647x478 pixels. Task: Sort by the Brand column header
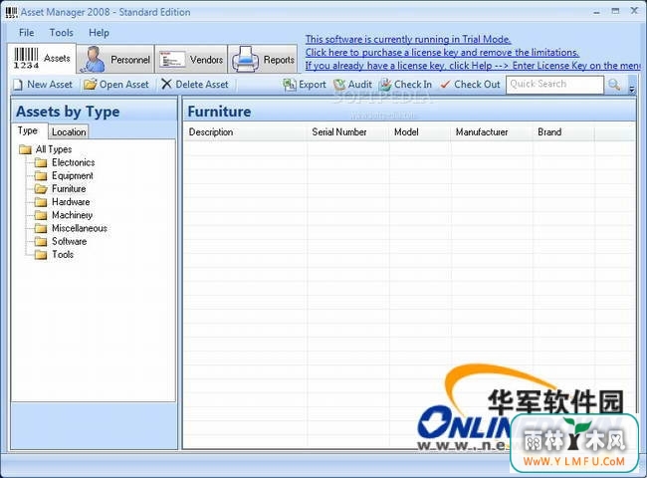pyautogui.click(x=563, y=132)
